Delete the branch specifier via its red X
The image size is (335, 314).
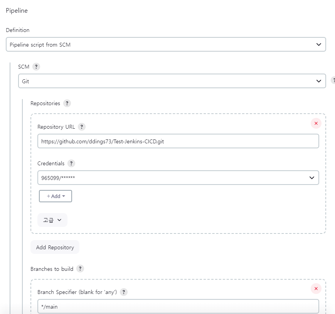pyautogui.click(x=316, y=289)
